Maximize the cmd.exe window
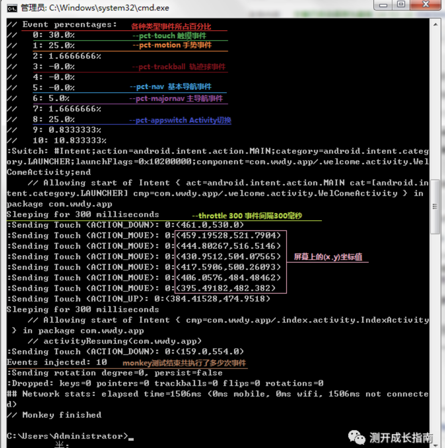The width and height of the screenshot is (445, 448). (x=401, y=5)
